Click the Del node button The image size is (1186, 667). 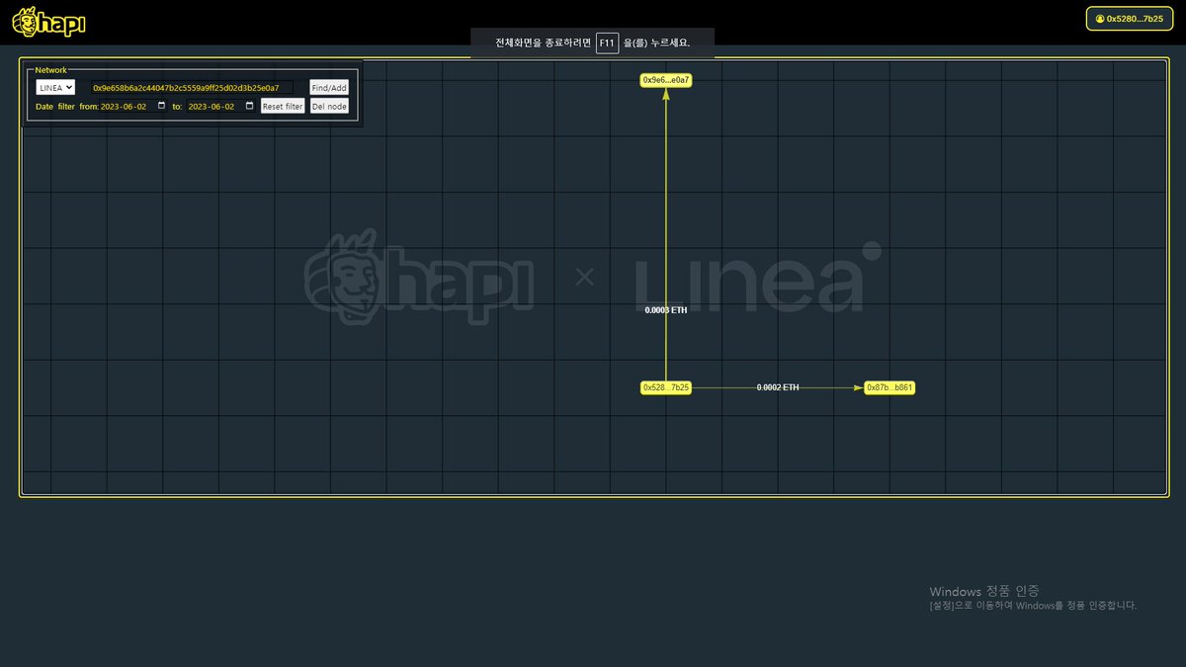(x=329, y=106)
